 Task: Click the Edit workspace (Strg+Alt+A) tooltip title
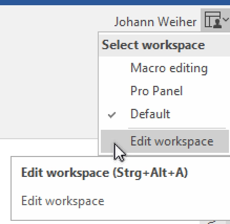point(104,173)
